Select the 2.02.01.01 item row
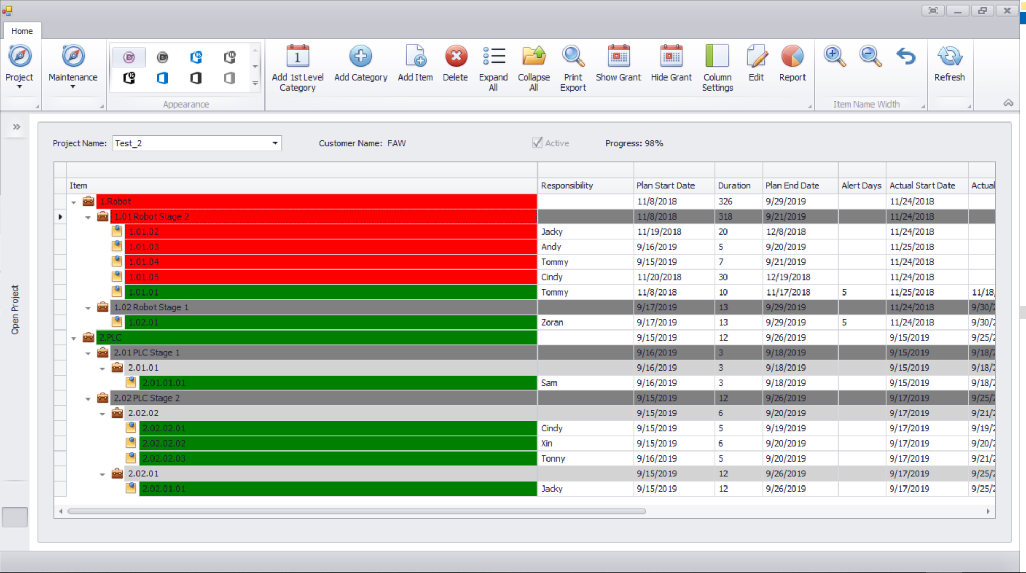 click(338, 489)
